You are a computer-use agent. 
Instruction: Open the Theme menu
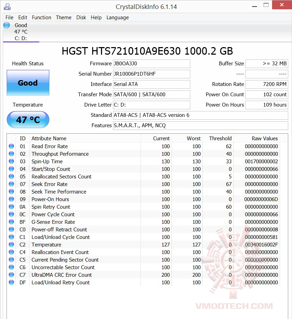point(64,18)
